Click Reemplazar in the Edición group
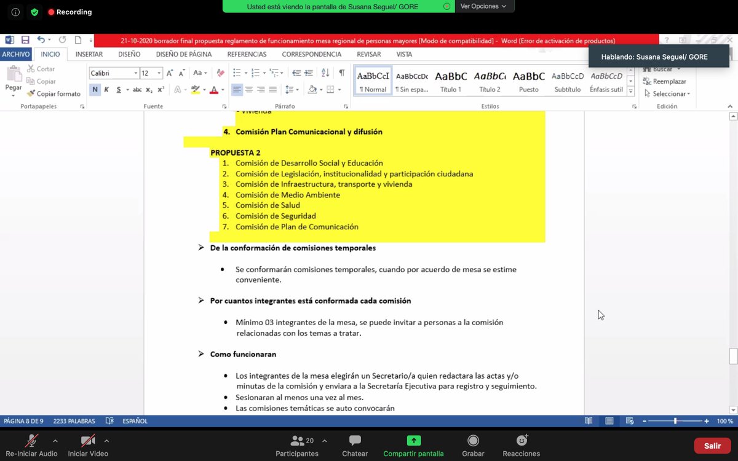Viewport: 738px width, 461px height. pos(665,81)
